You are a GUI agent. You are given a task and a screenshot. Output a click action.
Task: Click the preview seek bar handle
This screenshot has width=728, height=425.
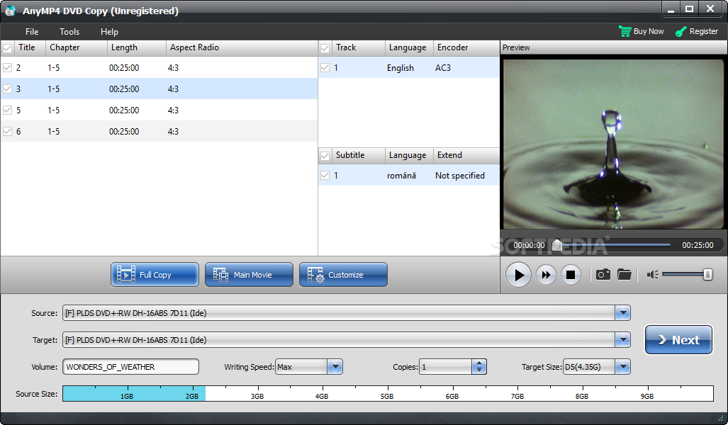point(557,245)
